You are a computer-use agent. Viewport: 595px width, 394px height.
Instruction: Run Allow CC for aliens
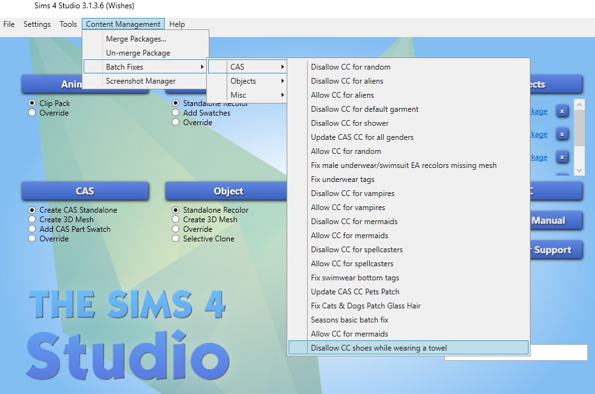[x=409, y=95]
